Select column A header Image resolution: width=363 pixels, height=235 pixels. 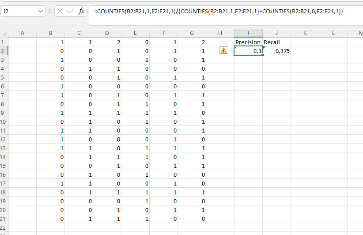coord(23,33)
